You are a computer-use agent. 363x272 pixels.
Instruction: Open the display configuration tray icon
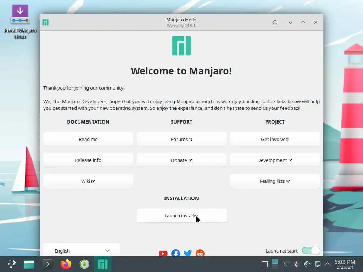pyautogui.click(x=318, y=264)
